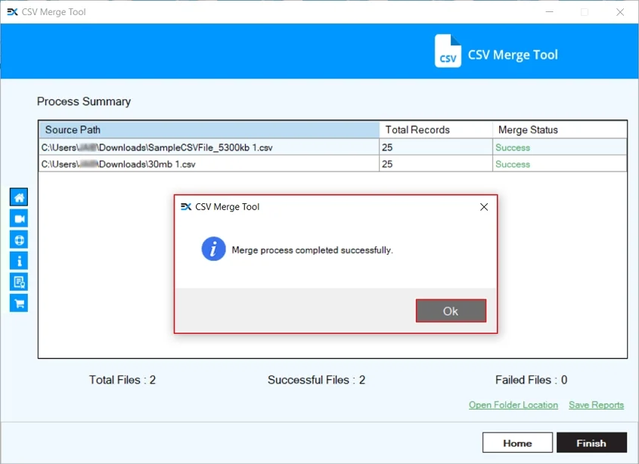Open the video tutorial icon in the sidebar
Viewport: 639px width, 464px height.
(x=18, y=218)
